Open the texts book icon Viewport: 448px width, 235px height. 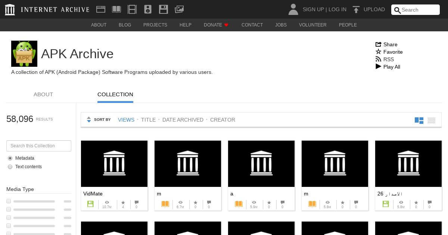[116, 9]
